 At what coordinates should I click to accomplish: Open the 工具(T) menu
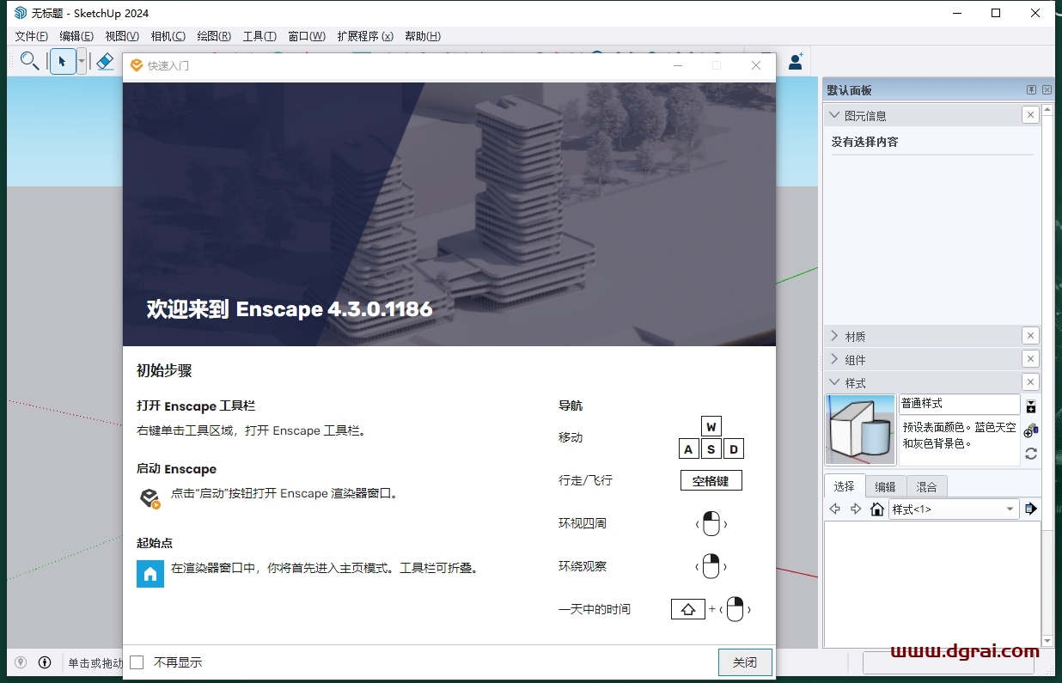[x=259, y=36]
